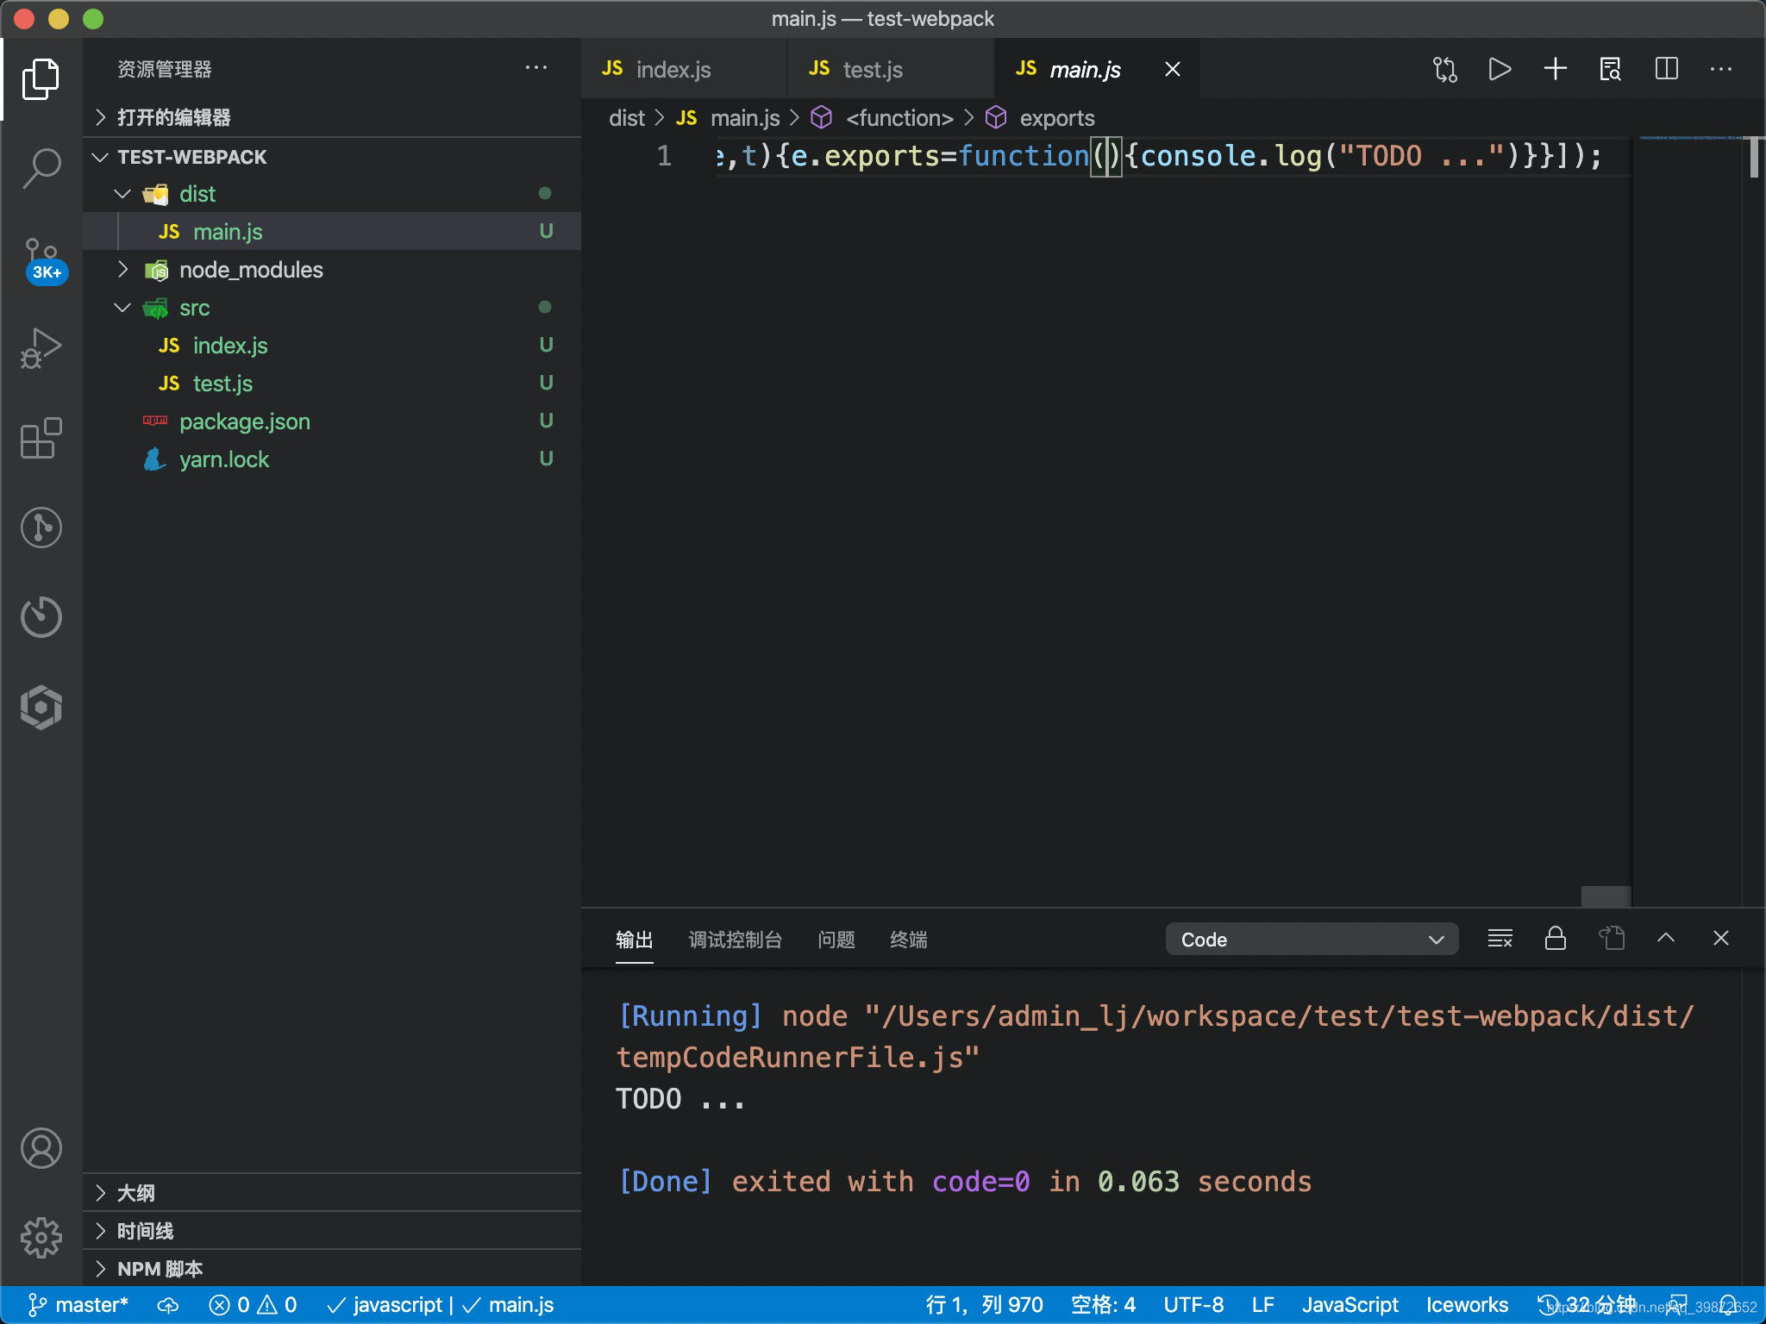
Task: Open the 问题 problems tab
Action: (x=836, y=940)
